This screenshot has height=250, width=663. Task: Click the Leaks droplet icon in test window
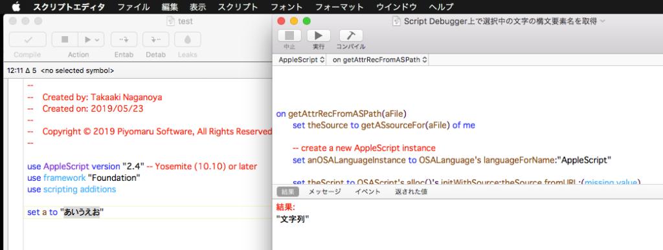coord(187,39)
